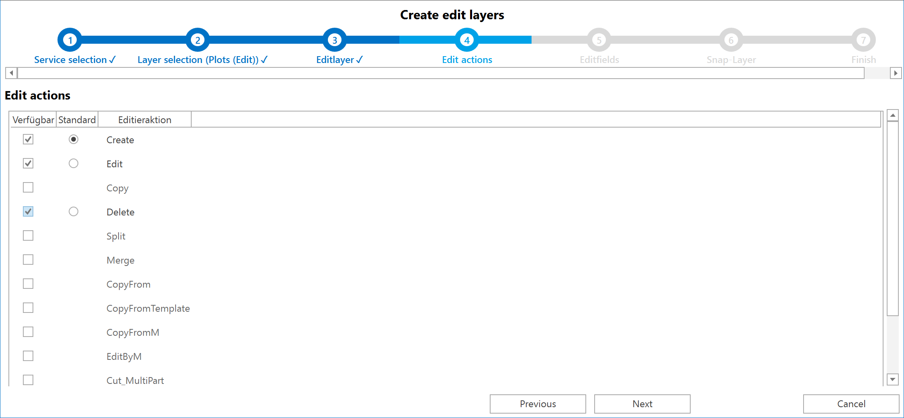Click the right arrow of horizontal scrollbar

click(x=896, y=73)
